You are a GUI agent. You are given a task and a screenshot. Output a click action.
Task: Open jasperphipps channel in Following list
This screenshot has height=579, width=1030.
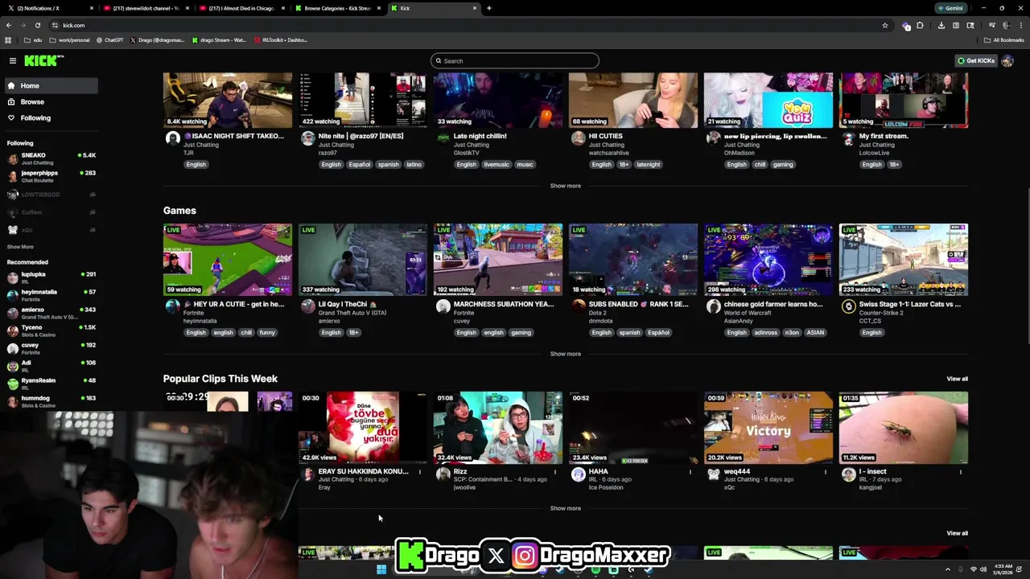[51, 176]
